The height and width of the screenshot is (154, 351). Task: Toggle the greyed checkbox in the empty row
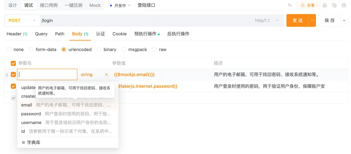pos(13,98)
